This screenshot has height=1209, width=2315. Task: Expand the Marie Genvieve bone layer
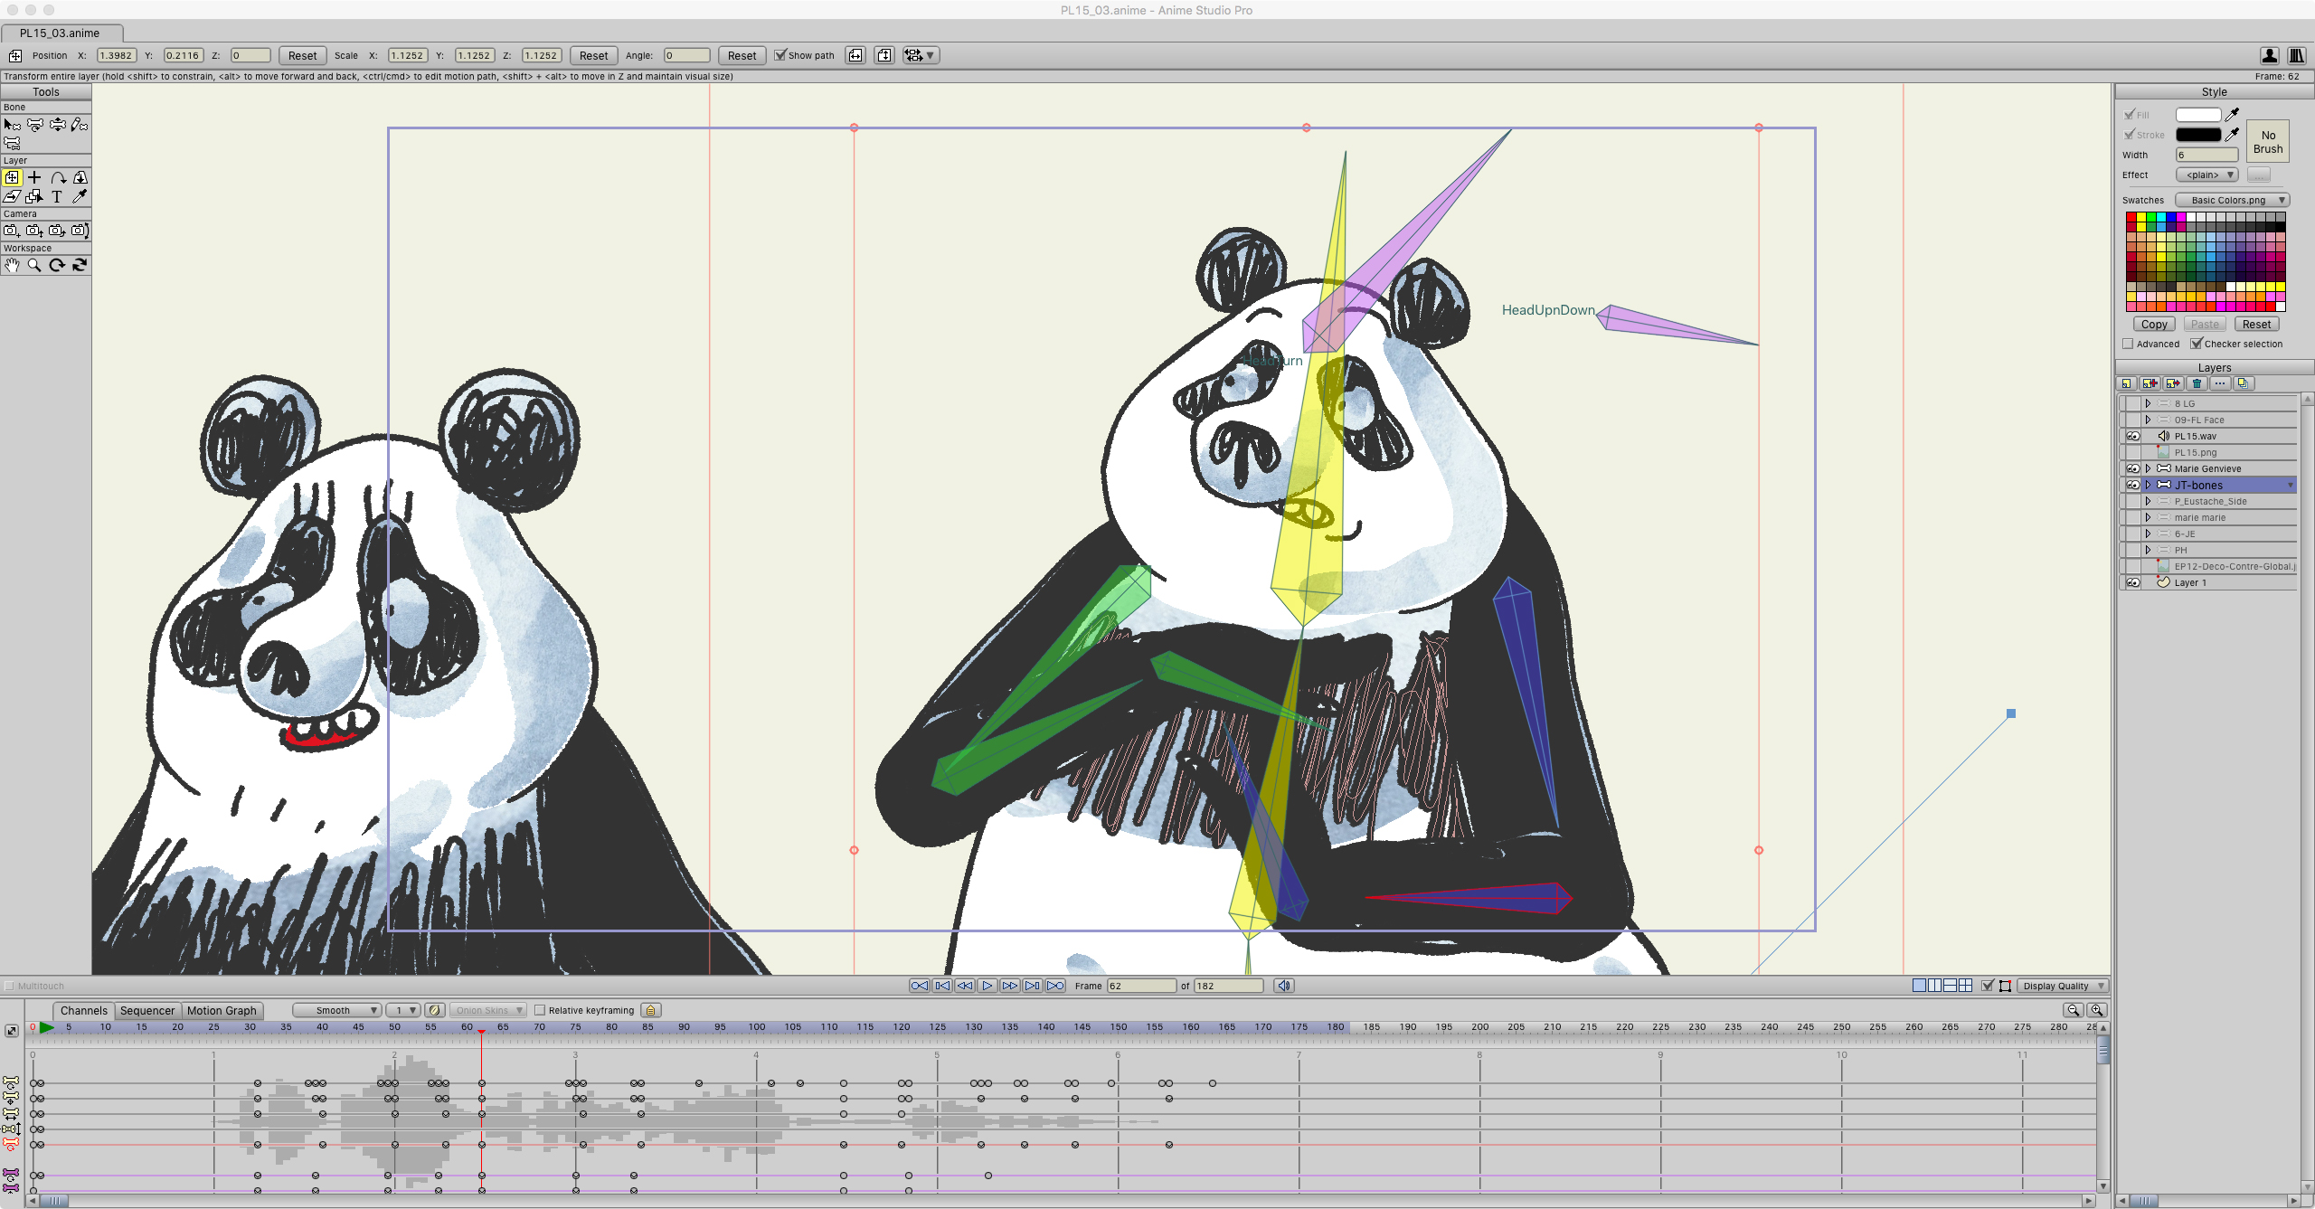click(x=2148, y=468)
